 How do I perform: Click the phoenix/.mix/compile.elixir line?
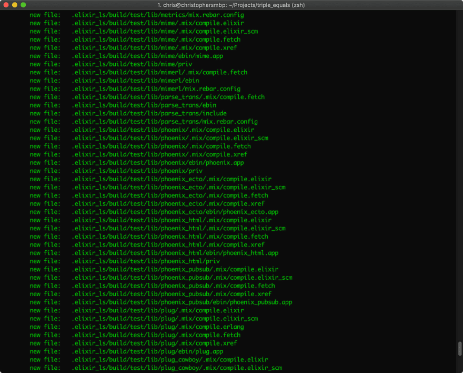point(142,130)
